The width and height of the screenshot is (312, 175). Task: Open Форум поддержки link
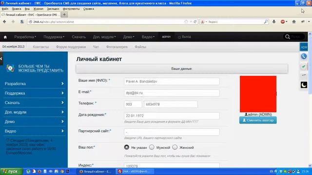coord(71,47)
